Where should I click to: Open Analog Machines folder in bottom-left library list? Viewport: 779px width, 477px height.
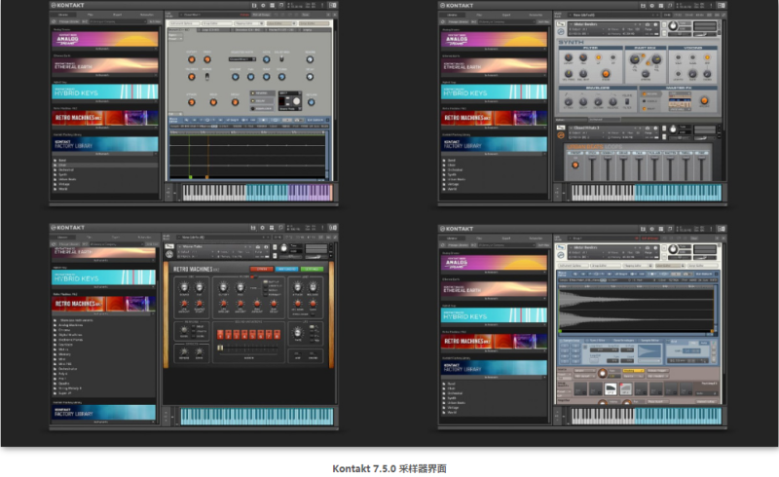tap(70, 325)
